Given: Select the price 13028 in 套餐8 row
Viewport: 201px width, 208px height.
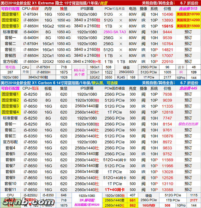Looking at the screenshot, I should click(167, 172).
